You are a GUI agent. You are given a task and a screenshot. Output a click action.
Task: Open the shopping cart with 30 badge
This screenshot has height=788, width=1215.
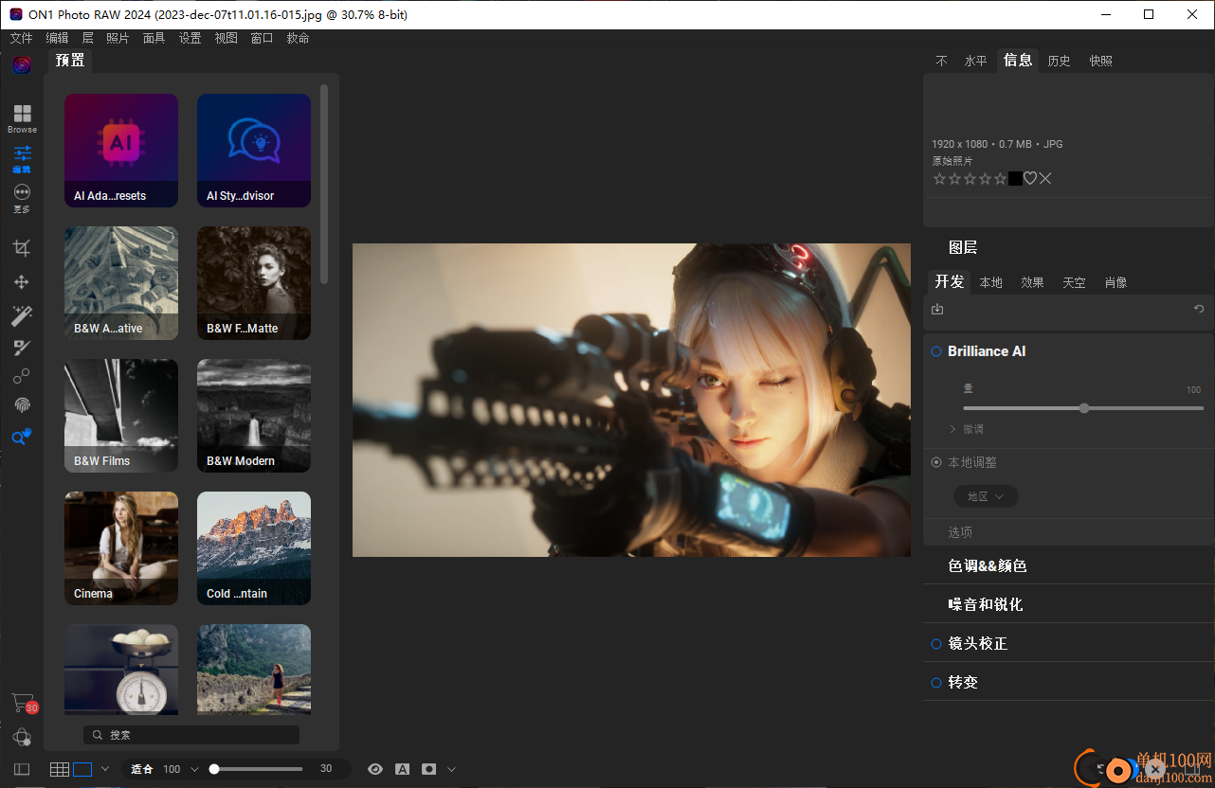click(x=23, y=703)
